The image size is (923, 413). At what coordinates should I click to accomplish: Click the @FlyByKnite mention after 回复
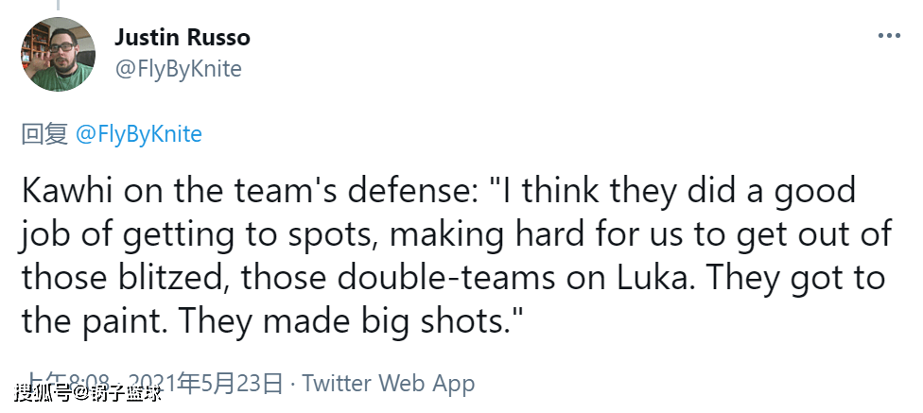tap(137, 134)
